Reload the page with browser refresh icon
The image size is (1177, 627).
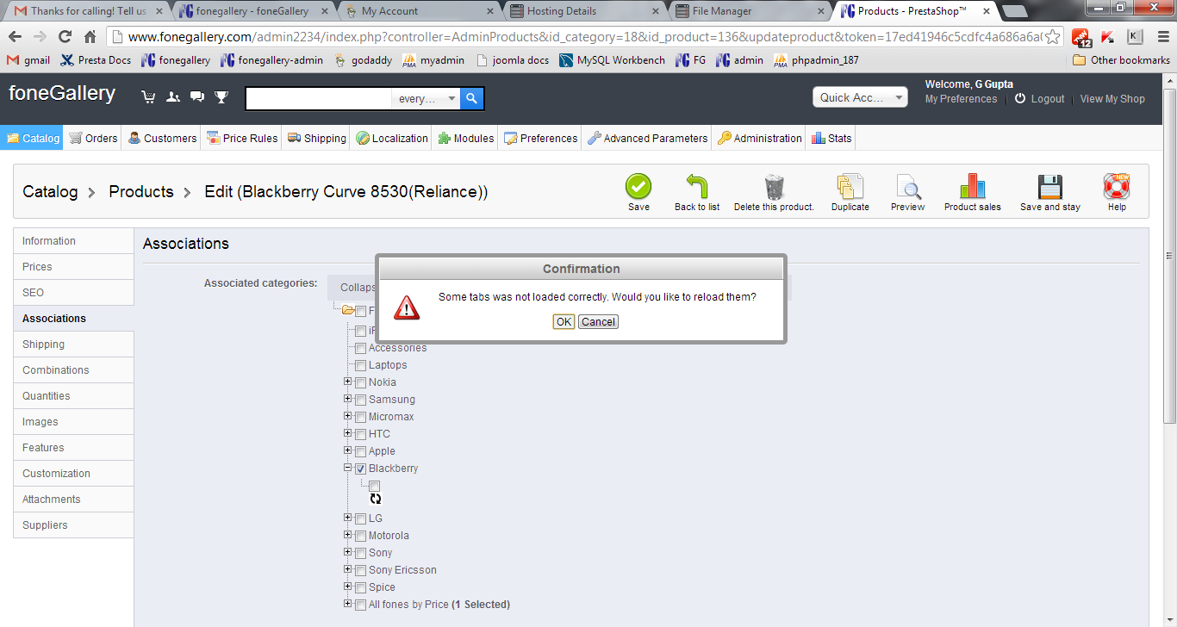[x=65, y=37]
